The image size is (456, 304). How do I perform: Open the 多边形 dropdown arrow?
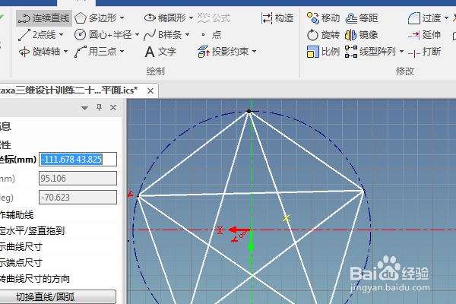click(122, 18)
